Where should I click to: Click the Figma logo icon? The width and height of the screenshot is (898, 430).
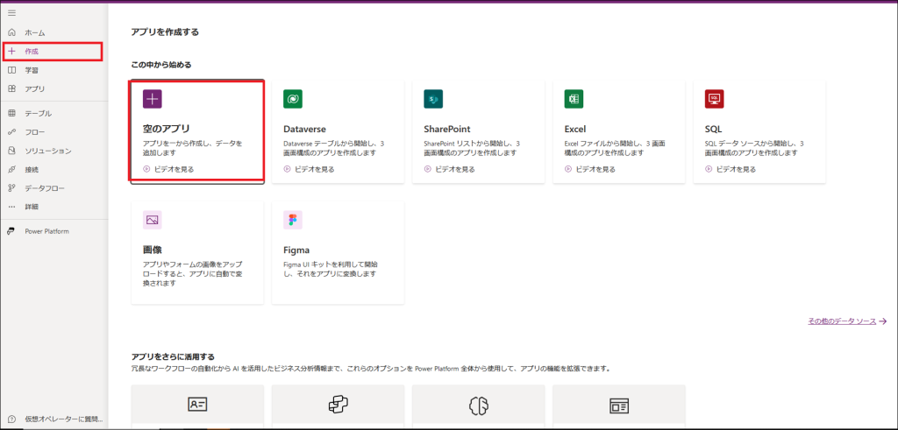click(293, 220)
